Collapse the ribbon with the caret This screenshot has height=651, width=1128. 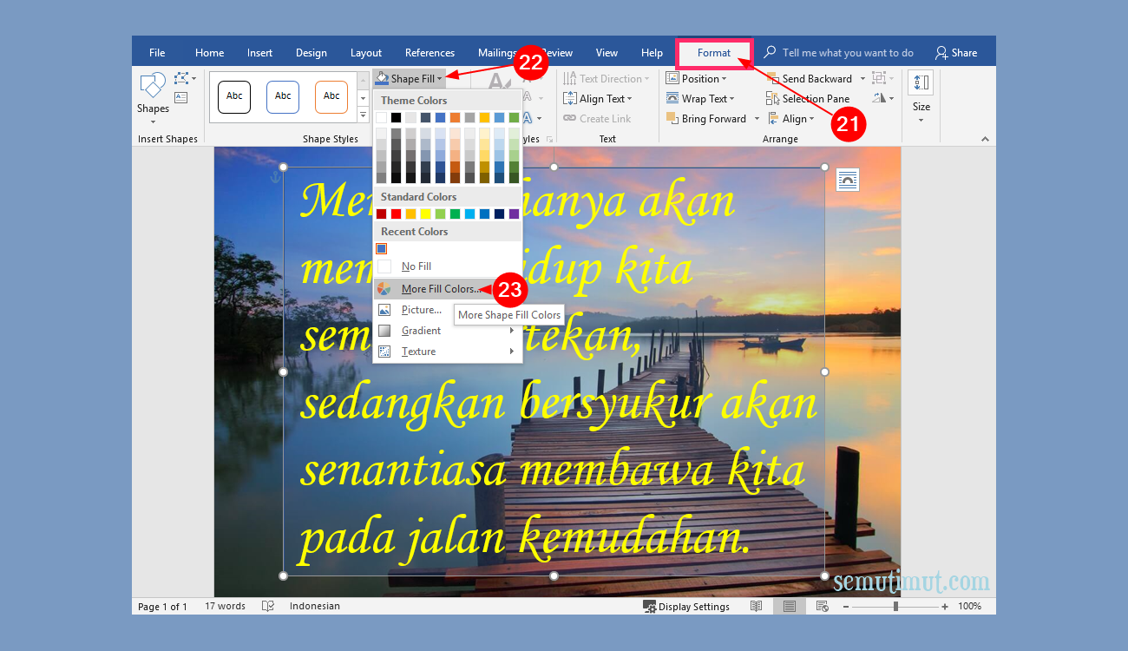click(x=985, y=139)
